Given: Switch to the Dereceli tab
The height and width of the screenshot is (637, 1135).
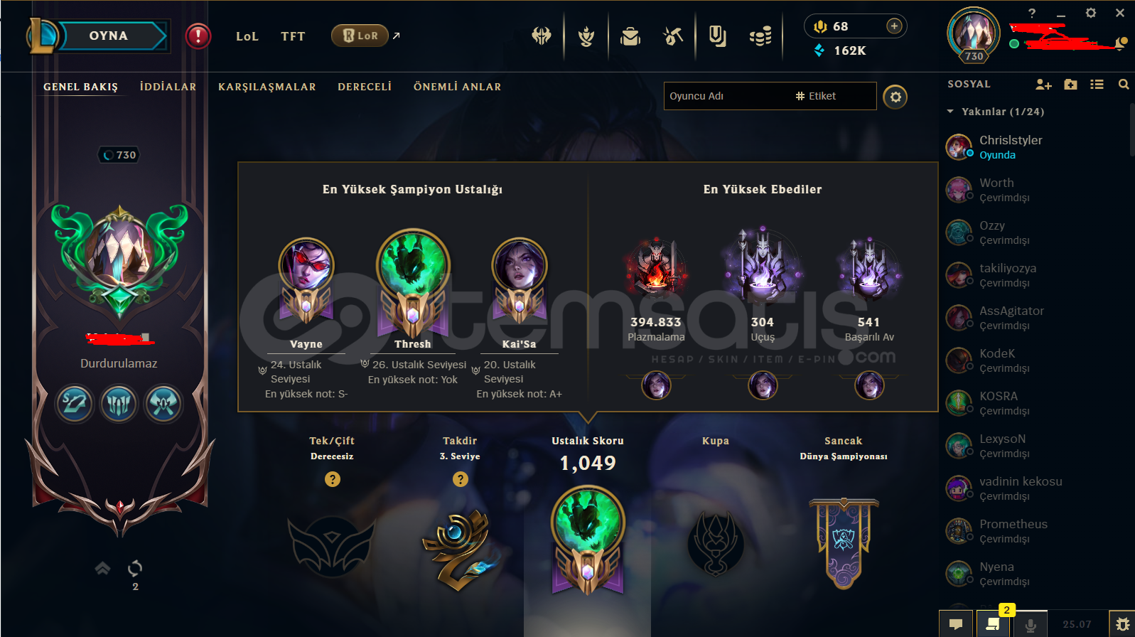Looking at the screenshot, I should 365,87.
